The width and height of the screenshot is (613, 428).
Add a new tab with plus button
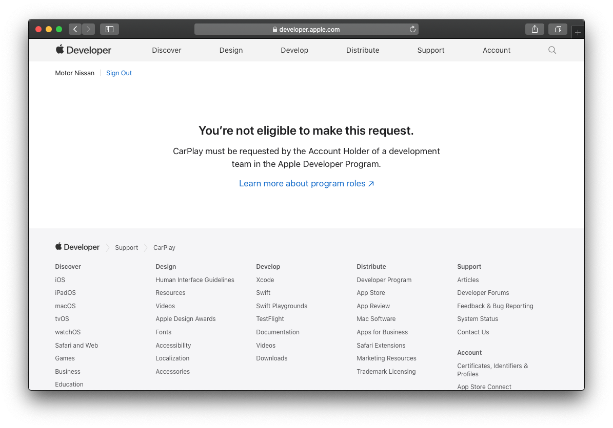pyautogui.click(x=578, y=32)
